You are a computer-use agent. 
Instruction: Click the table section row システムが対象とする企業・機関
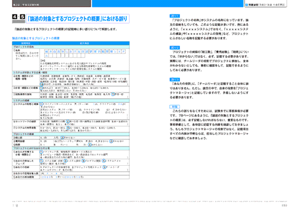71,73
